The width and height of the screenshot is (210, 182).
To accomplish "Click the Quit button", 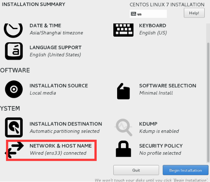I will tap(136, 170).
